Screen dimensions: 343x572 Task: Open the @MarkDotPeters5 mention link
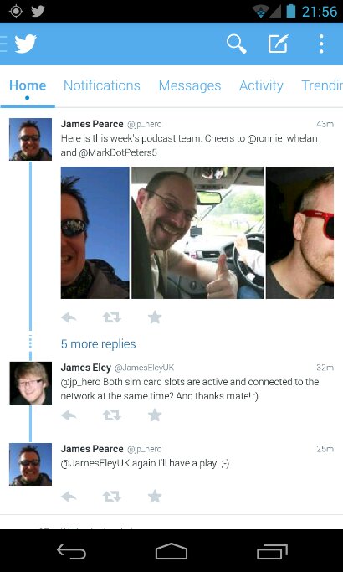pyautogui.click(x=118, y=153)
